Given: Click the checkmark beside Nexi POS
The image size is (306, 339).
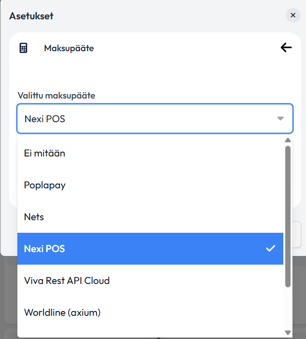Looking at the screenshot, I should (x=271, y=248).
